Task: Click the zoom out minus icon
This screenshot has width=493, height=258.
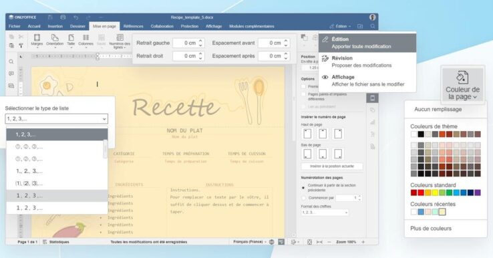Action: pyautogui.click(x=329, y=242)
